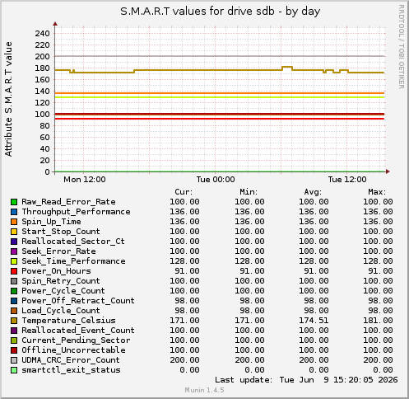Click the Power_Off_Retract_Count legend swatch
The width and height of the screenshot is (409, 399).
point(14,301)
